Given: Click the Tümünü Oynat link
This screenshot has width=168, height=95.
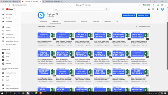Looking at the screenshot, I should pos(51,26).
